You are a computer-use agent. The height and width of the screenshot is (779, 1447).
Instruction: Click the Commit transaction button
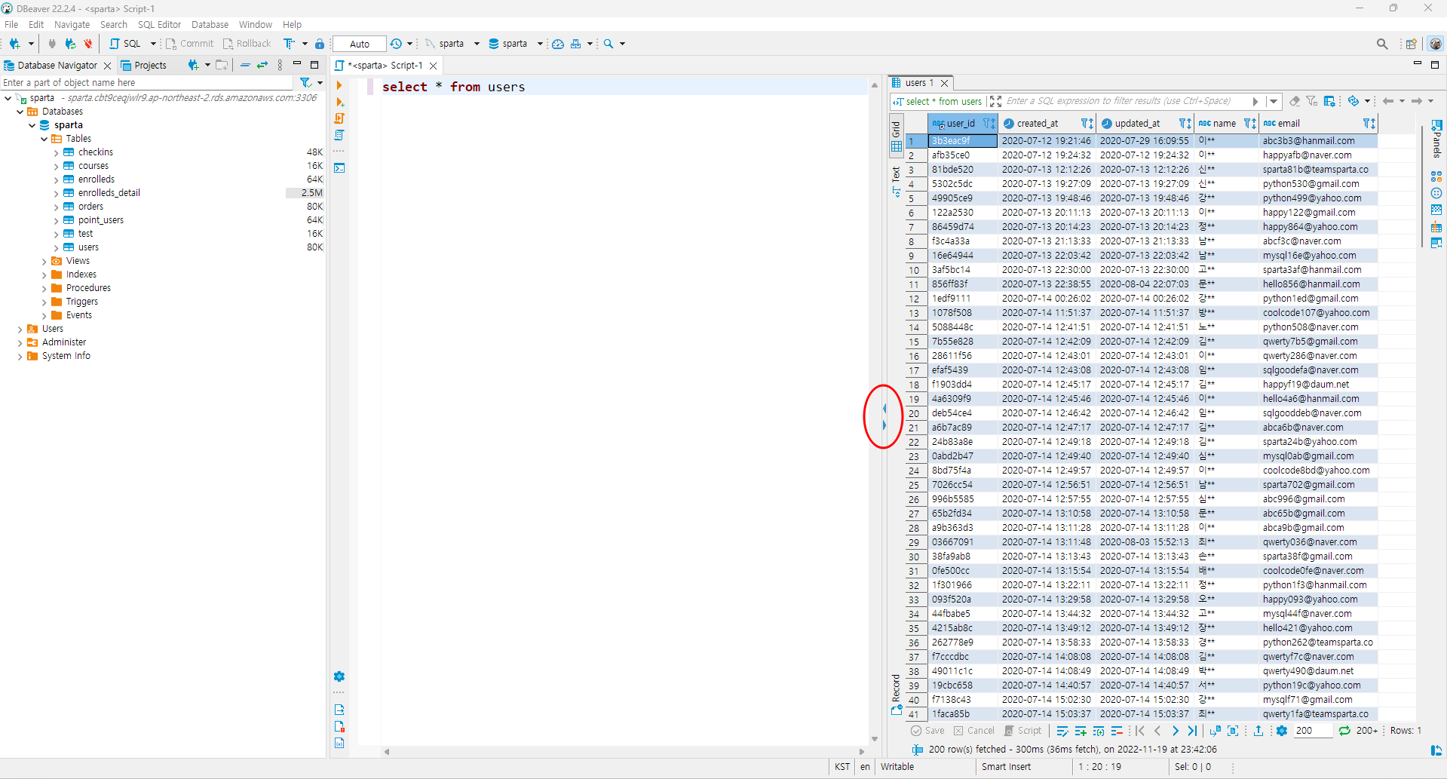point(189,44)
